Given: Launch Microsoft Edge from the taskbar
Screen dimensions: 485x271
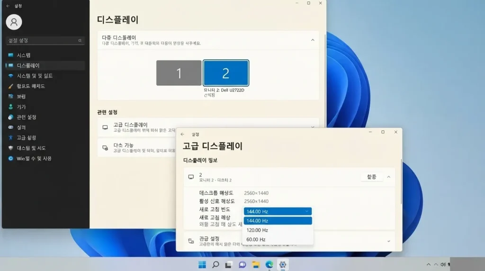Looking at the screenshot, I should (269, 264).
